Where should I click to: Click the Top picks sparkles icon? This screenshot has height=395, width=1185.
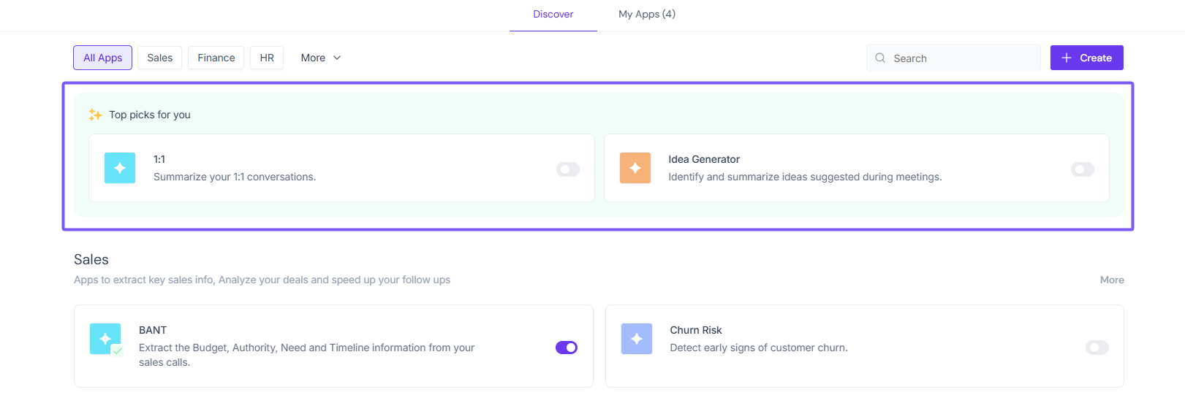(x=95, y=115)
